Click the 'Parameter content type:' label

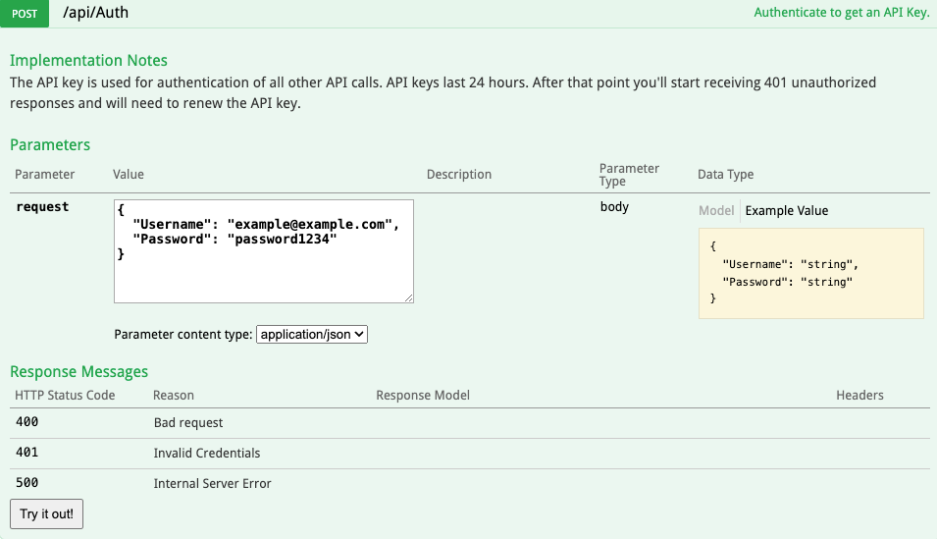point(182,335)
